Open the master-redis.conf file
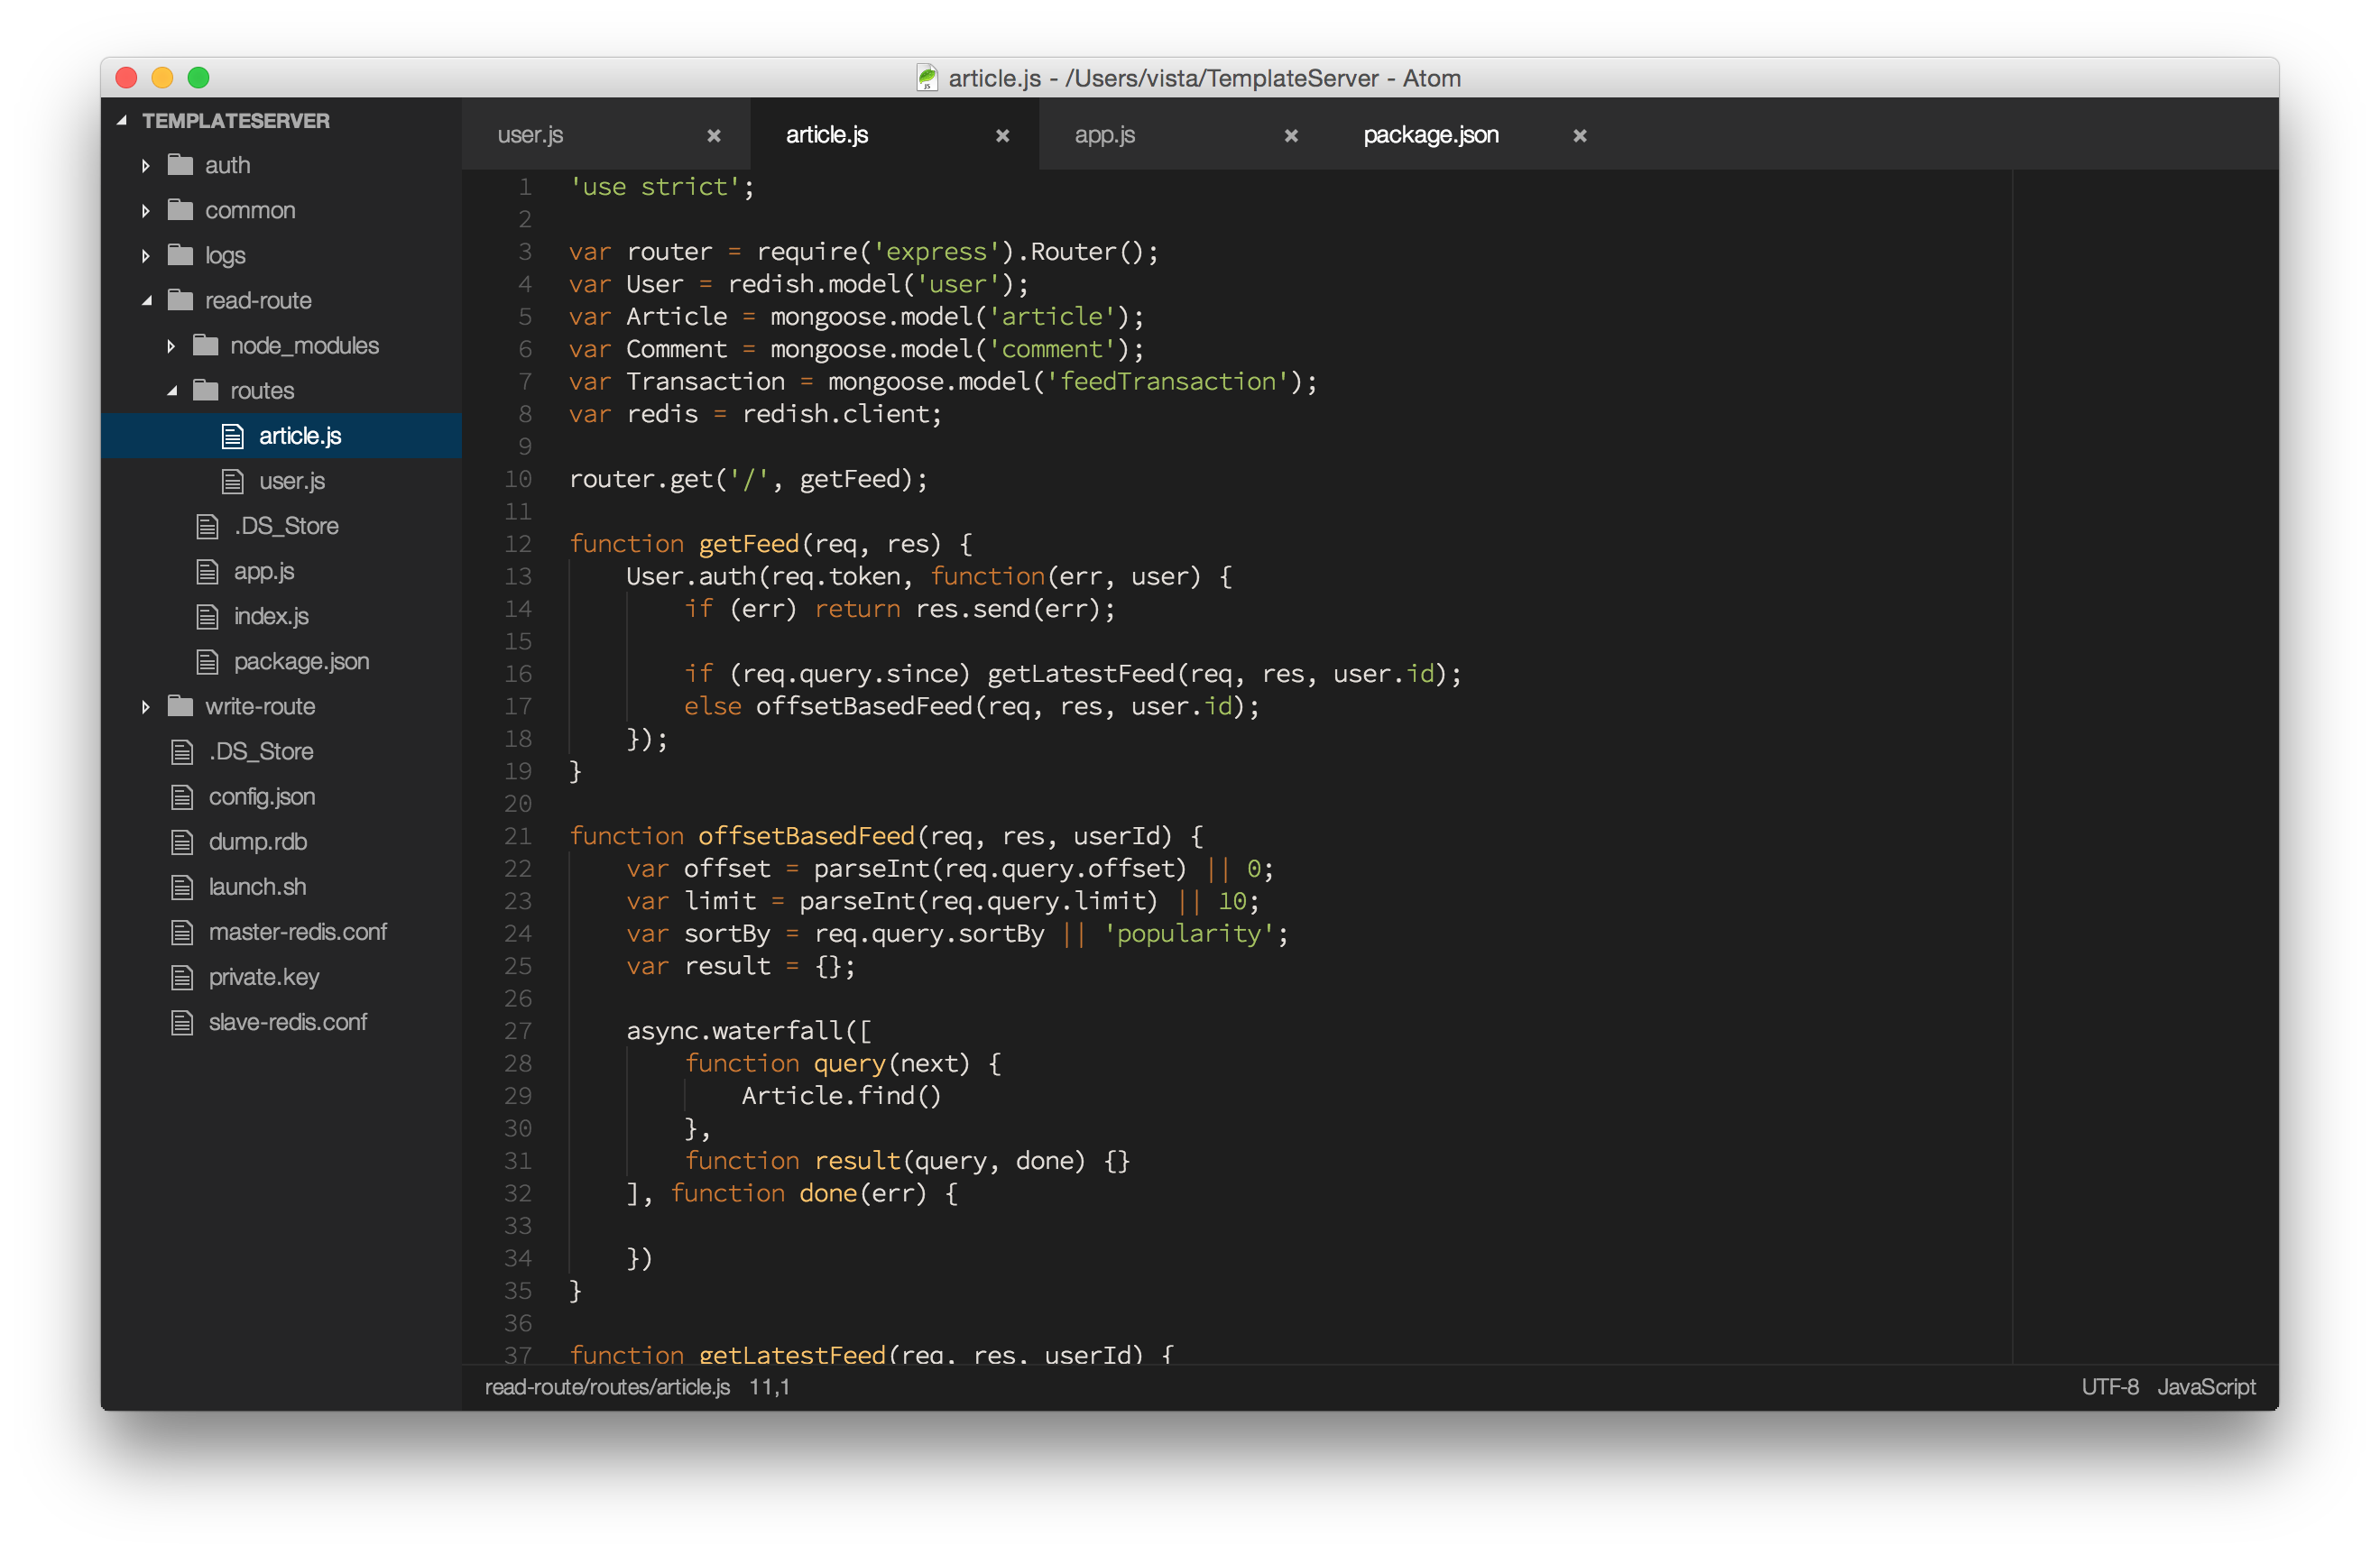This screenshot has width=2380, height=1555. tap(297, 932)
